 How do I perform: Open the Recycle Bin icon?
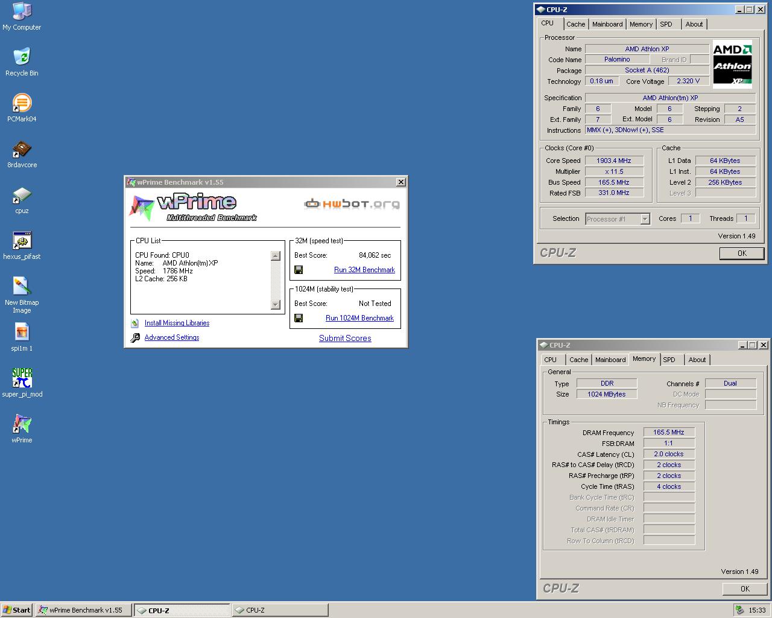click(x=22, y=62)
